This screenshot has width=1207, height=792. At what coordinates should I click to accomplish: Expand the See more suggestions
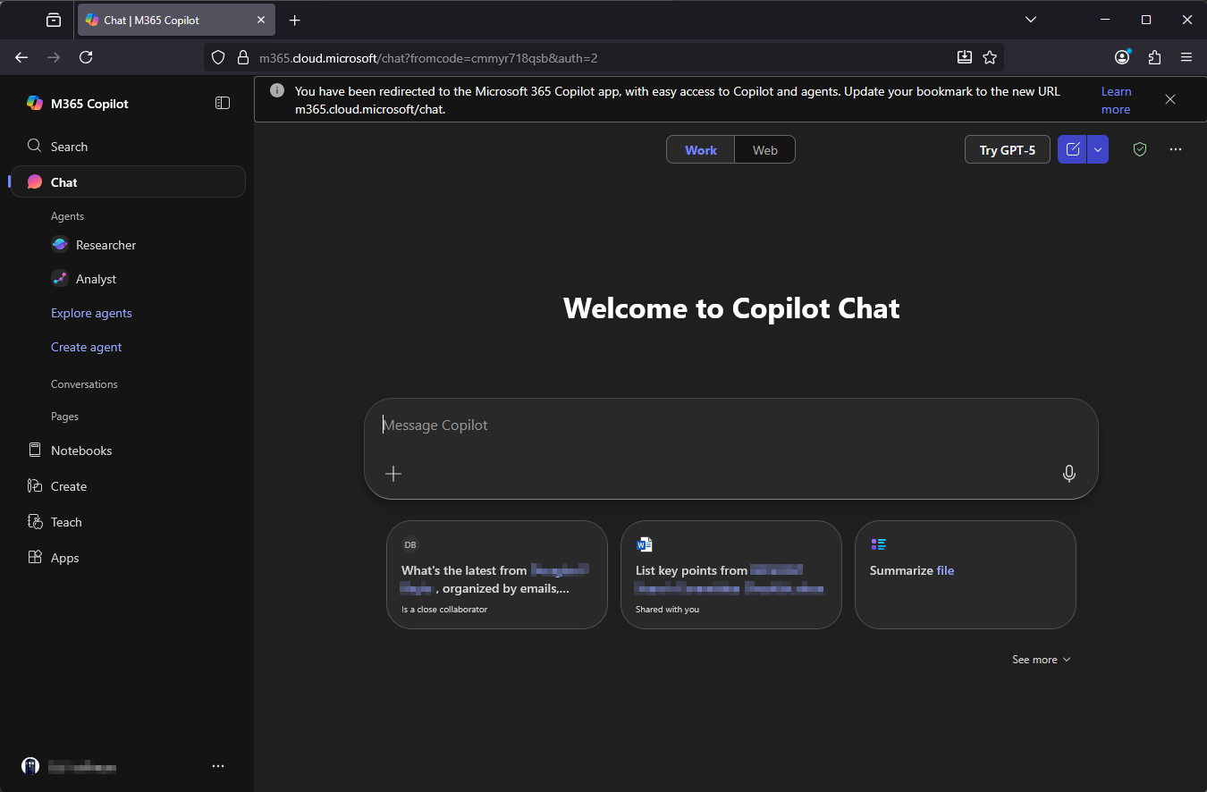[x=1040, y=659]
